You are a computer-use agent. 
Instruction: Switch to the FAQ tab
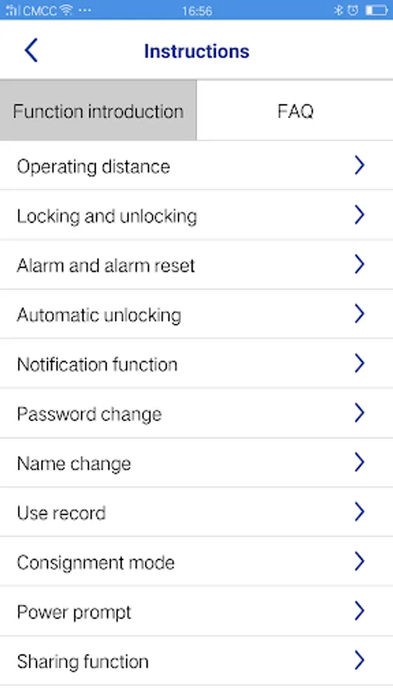pos(295,110)
